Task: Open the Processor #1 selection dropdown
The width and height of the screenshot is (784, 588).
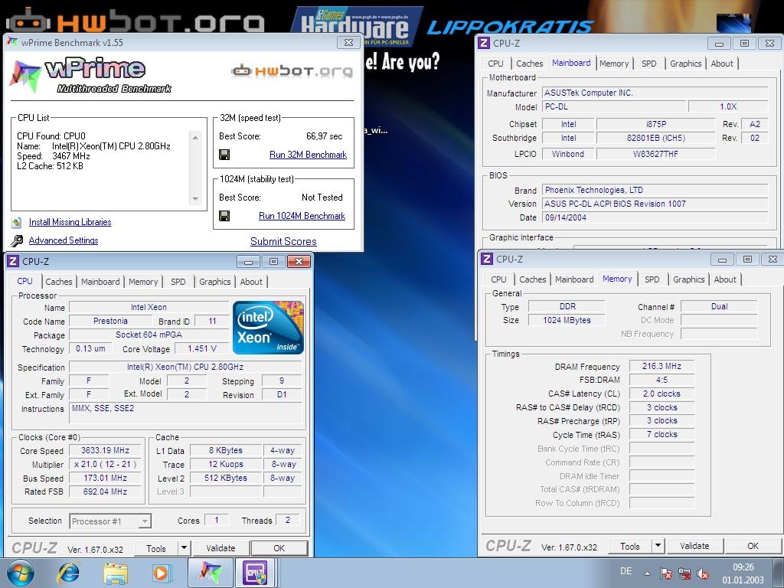Action: point(145,521)
